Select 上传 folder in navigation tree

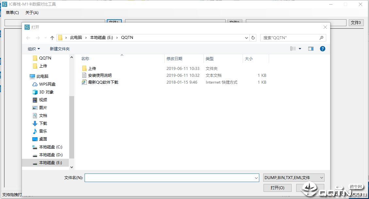coord(43,66)
